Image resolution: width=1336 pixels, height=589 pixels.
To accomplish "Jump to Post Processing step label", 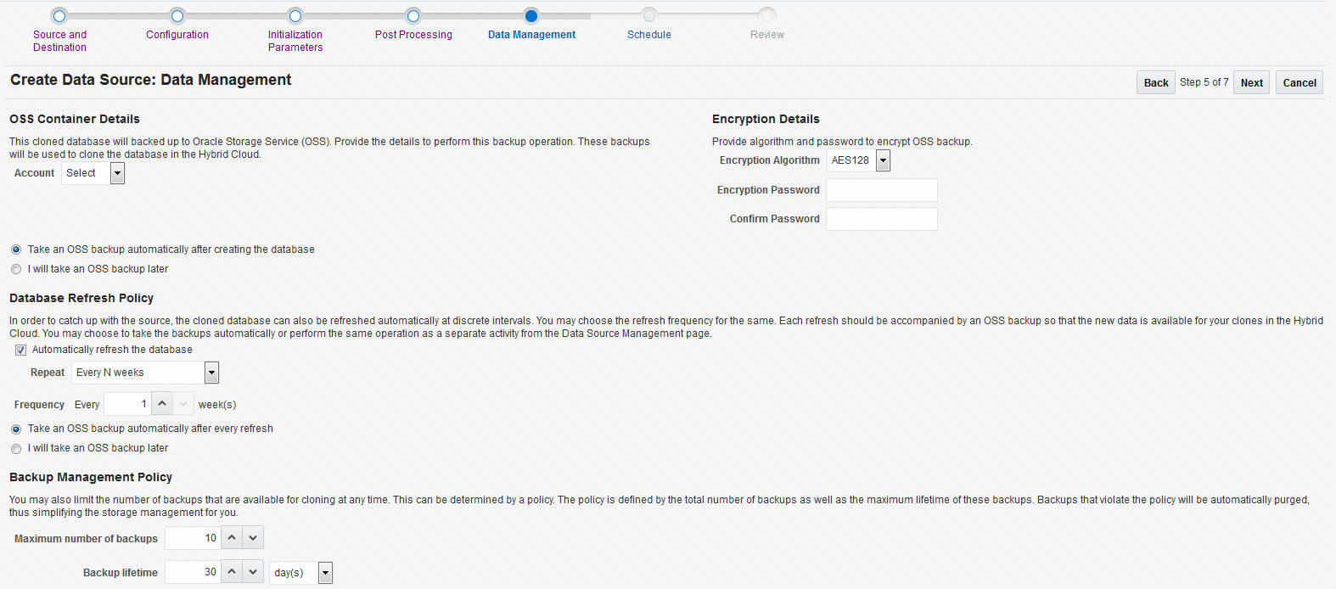I will tap(413, 35).
